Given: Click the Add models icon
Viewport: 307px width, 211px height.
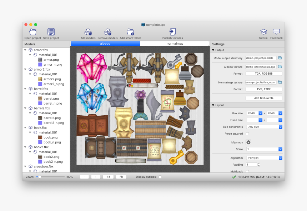Looking at the screenshot, I should click(x=88, y=32).
